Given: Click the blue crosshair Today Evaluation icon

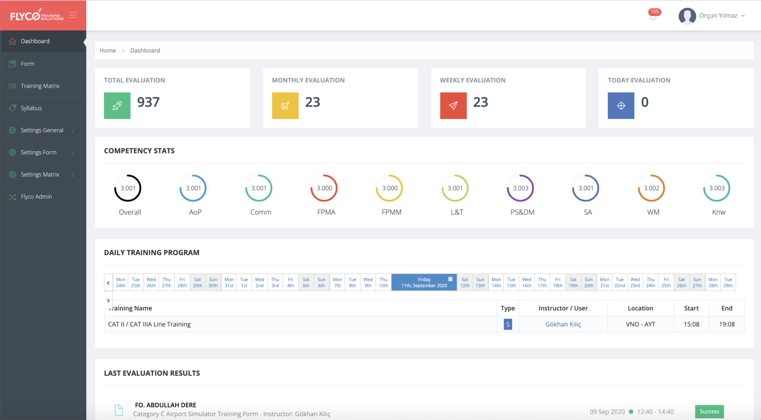Looking at the screenshot, I should pos(621,106).
